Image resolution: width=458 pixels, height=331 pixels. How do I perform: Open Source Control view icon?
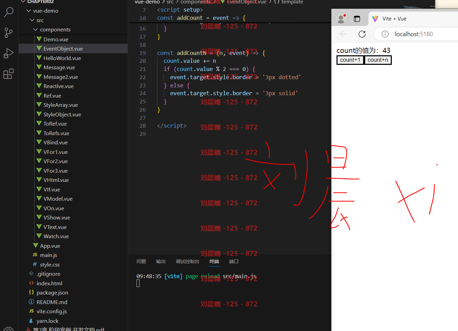pos(9,33)
